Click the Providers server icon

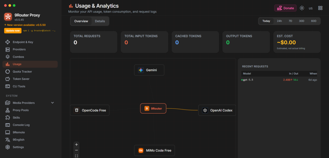click(x=8, y=49)
